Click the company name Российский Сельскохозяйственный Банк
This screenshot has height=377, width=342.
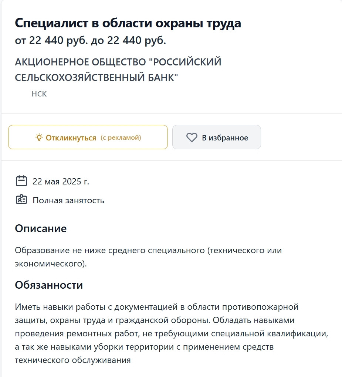[x=118, y=70]
